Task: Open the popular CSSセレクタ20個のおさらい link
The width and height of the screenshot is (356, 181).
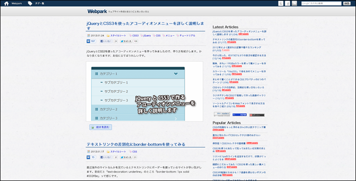Action: [236, 135]
